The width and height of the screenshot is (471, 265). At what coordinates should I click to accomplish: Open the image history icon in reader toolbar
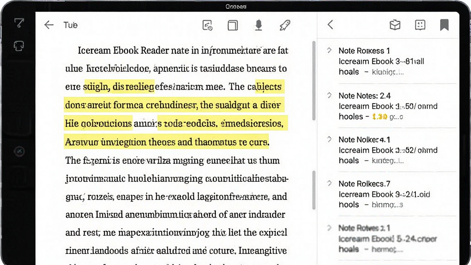click(x=207, y=25)
